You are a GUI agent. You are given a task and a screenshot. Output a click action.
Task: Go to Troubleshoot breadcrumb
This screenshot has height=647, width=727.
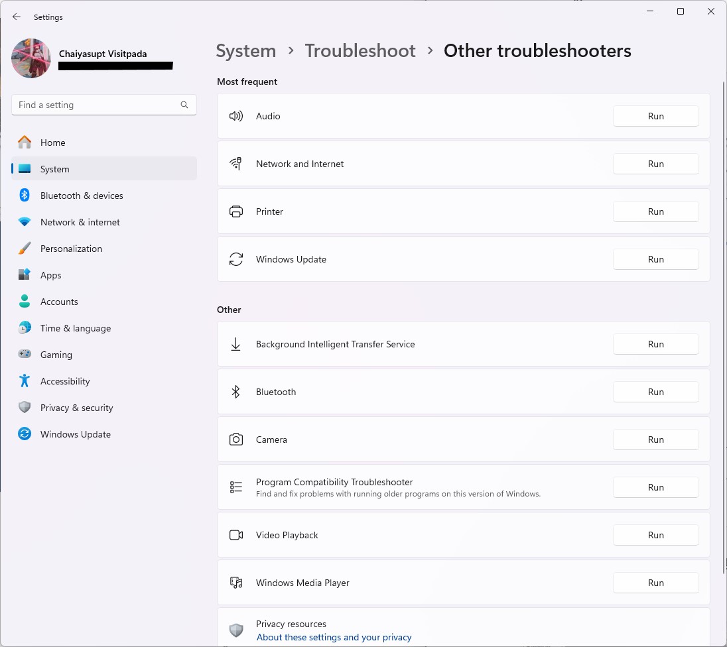pos(360,50)
